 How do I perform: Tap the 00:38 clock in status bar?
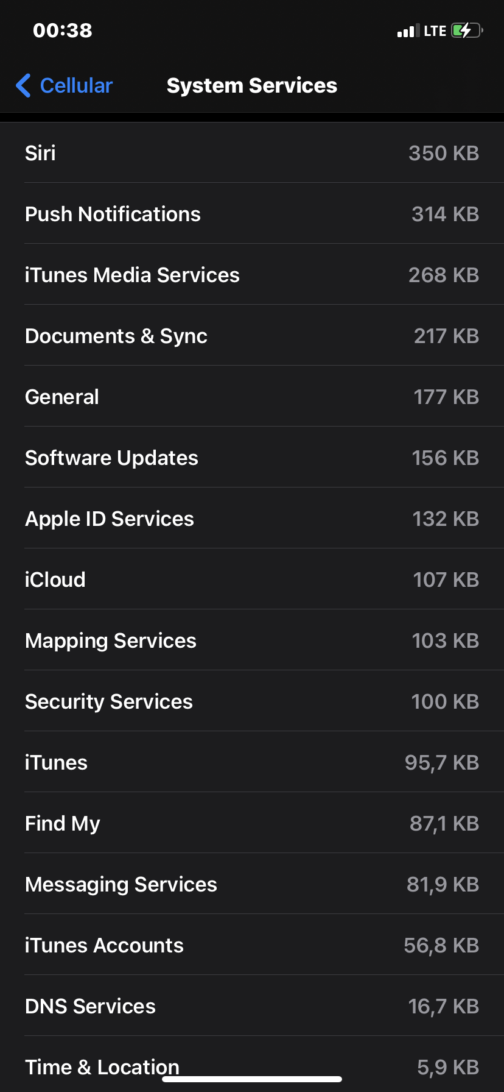(63, 30)
